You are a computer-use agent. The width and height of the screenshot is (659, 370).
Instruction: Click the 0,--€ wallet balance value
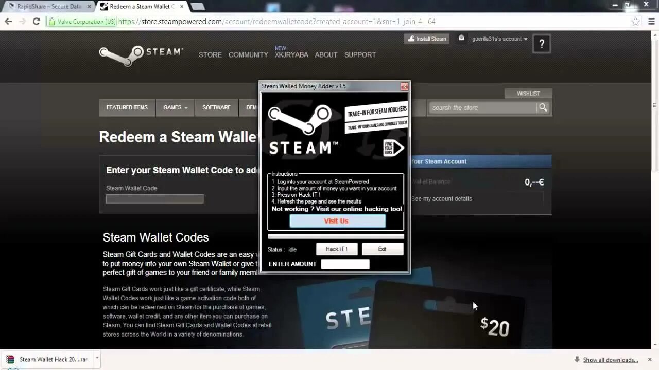pos(534,182)
